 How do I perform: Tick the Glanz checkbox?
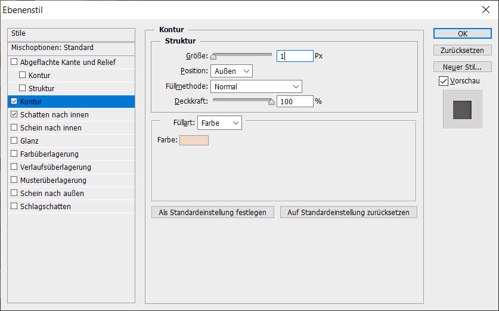point(14,140)
